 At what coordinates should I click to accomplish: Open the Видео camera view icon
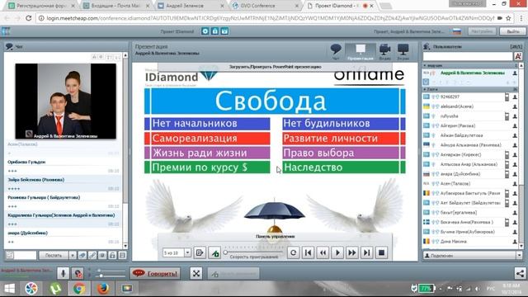pos(385,51)
